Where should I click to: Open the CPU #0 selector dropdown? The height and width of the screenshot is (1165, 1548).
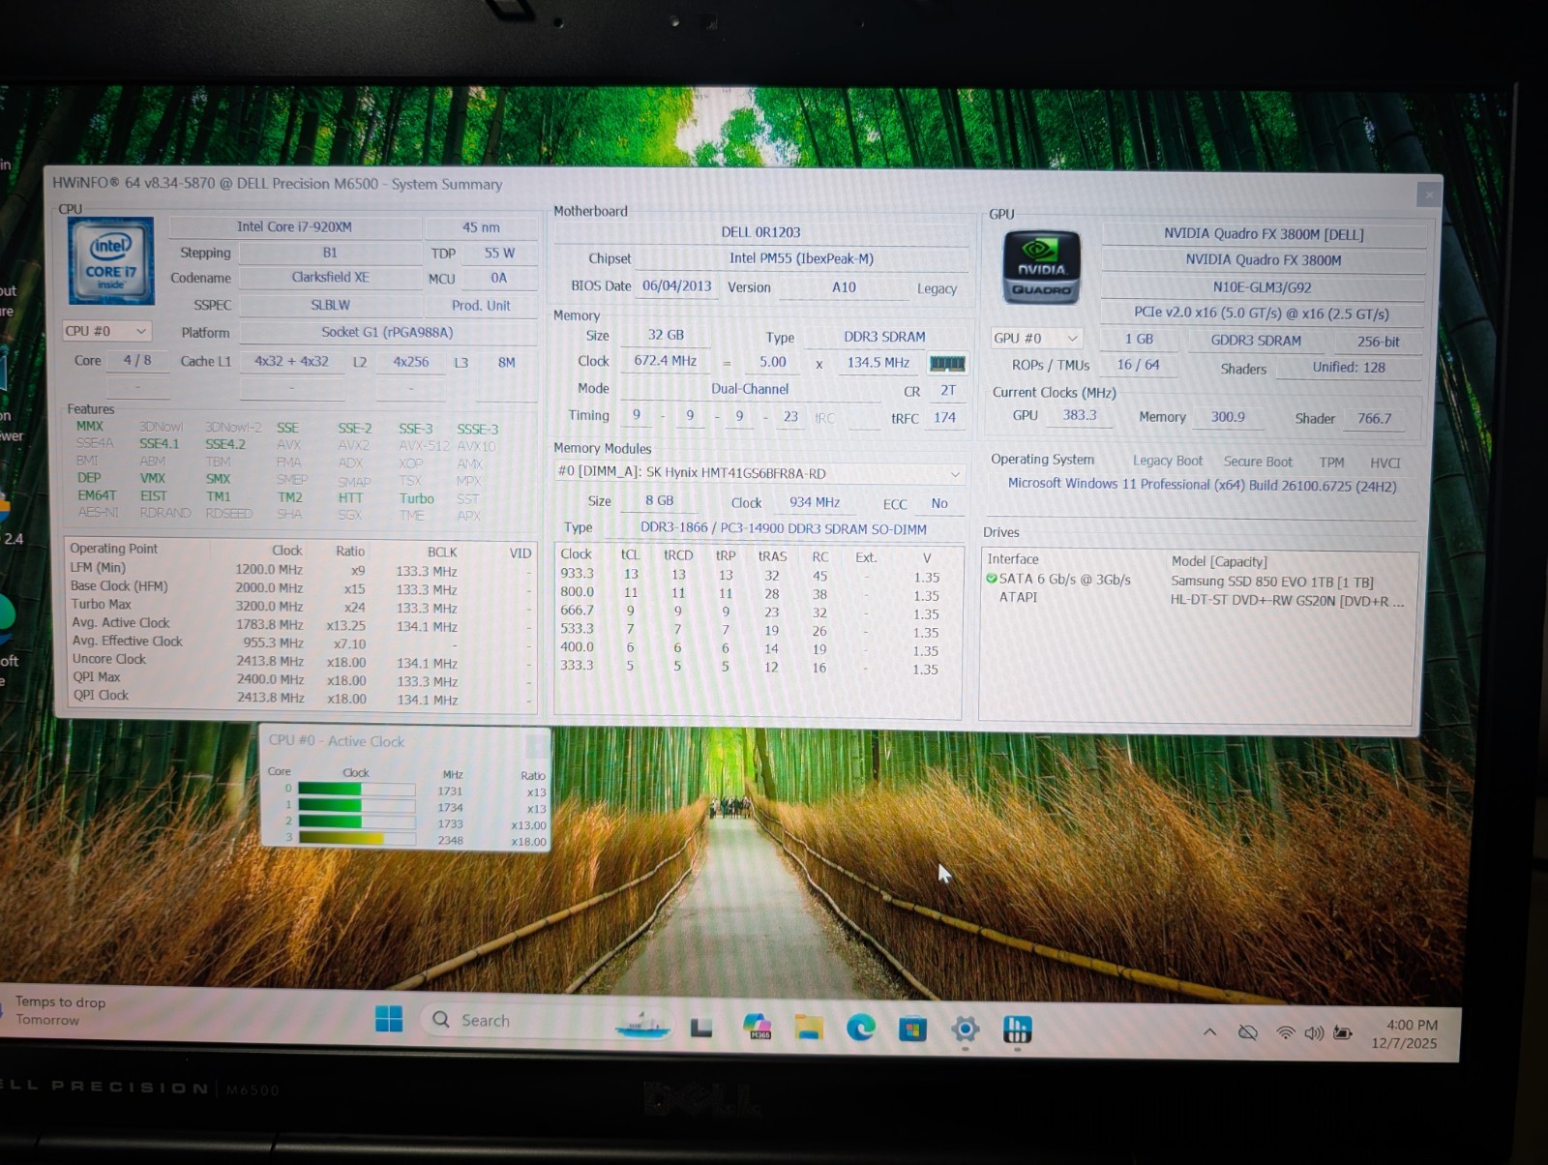[x=107, y=331]
